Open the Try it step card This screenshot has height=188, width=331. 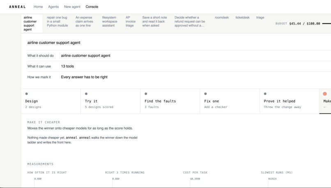coord(110,101)
